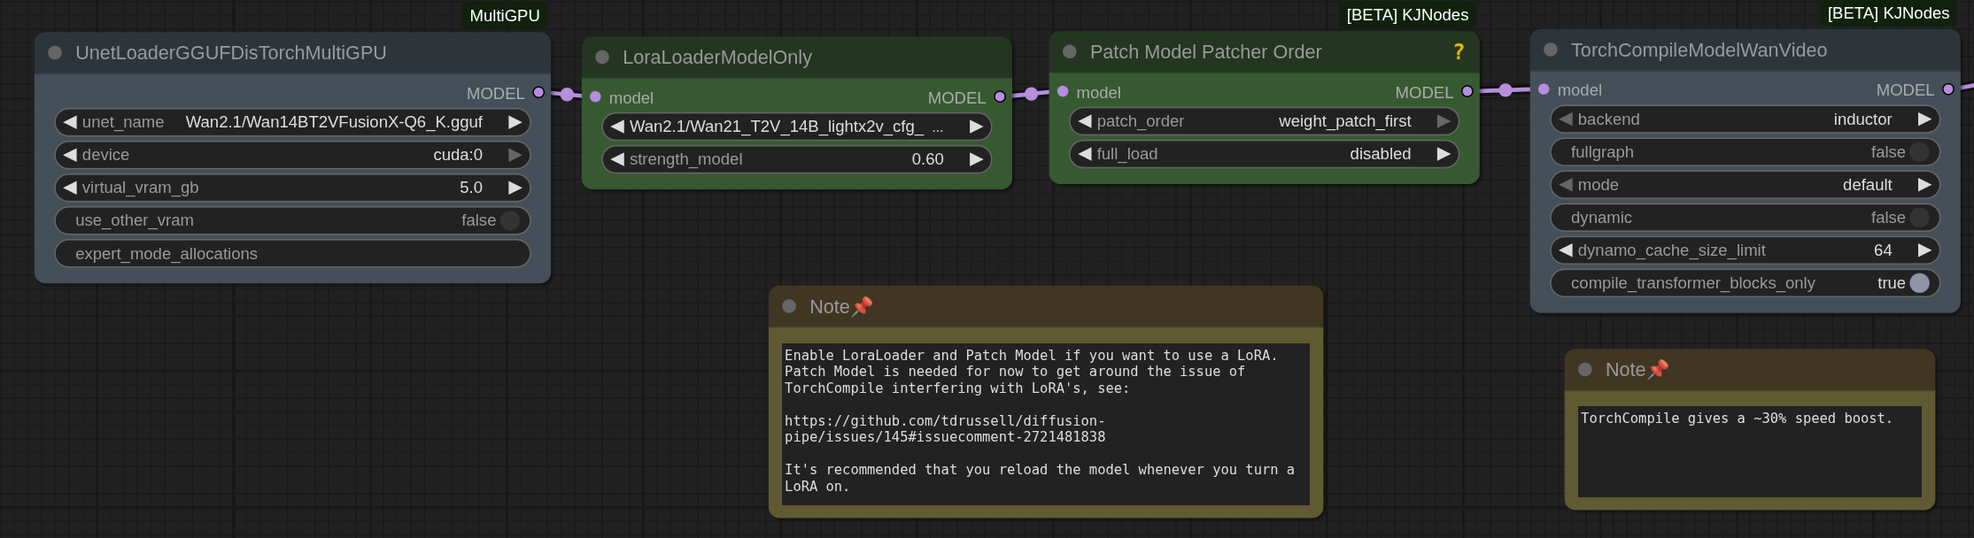The image size is (1974, 538).
Task: Click the TorchCompileModelWanVideo node title
Action: tap(1699, 50)
